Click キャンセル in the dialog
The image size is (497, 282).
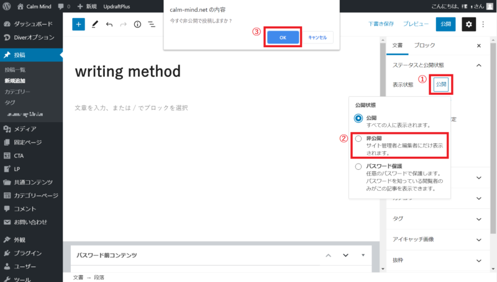tap(317, 37)
